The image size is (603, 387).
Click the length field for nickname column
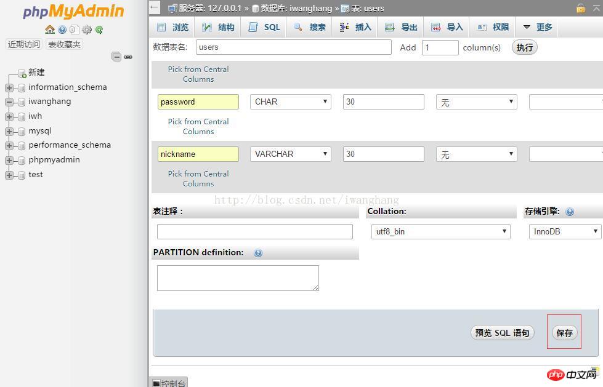point(383,154)
